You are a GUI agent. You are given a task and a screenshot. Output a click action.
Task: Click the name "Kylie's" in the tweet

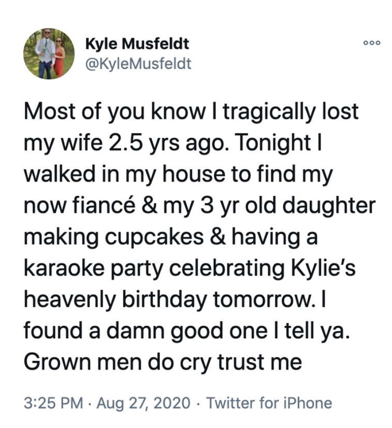click(323, 268)
